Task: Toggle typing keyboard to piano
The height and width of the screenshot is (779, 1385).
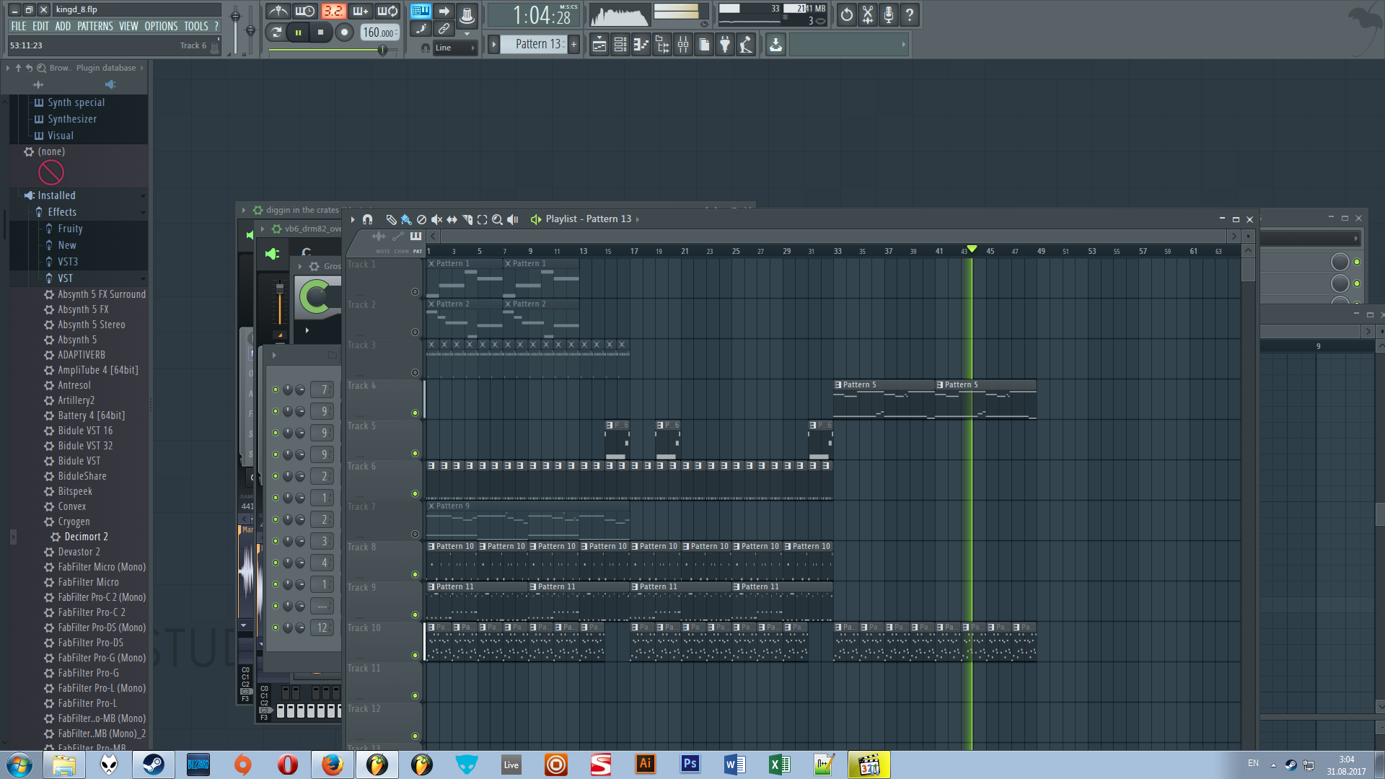Action: pos(421,12)
